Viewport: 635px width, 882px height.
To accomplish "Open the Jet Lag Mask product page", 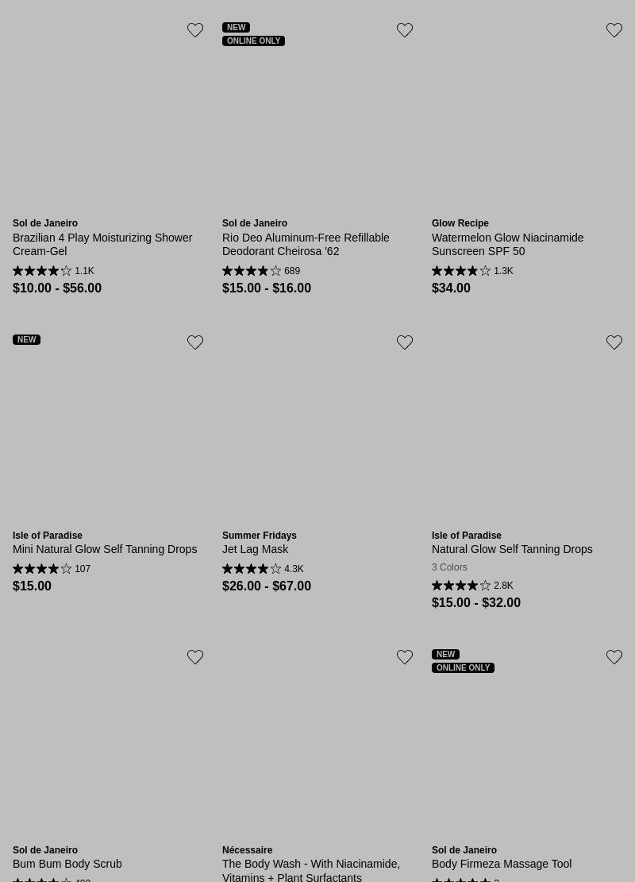I will tap(255, 549).
